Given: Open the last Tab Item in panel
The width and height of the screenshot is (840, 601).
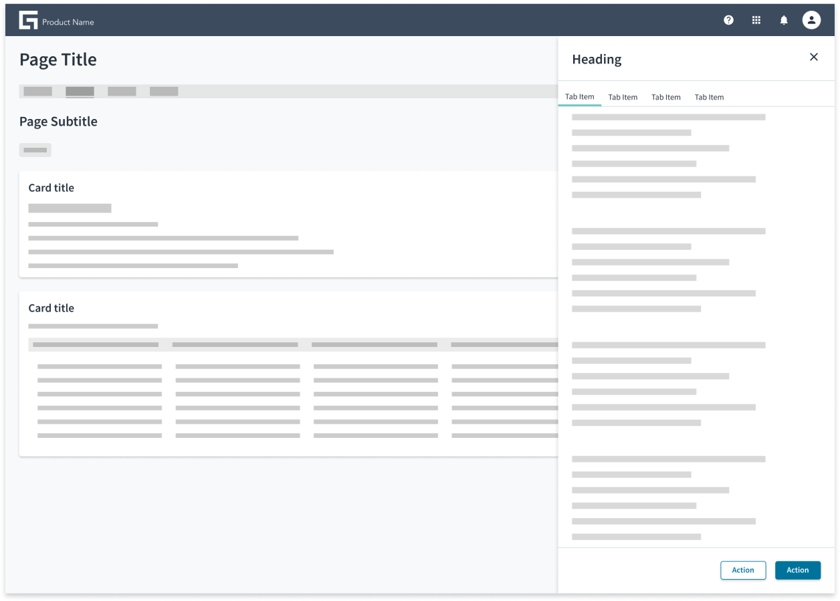Looking at the screenshot, I should [x=709, y=97].
